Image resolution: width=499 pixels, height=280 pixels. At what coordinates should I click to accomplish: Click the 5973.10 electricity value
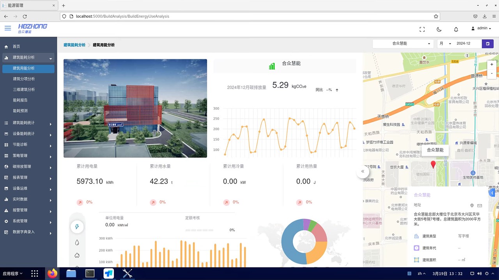pyautogui.click(x=90, y=182)
